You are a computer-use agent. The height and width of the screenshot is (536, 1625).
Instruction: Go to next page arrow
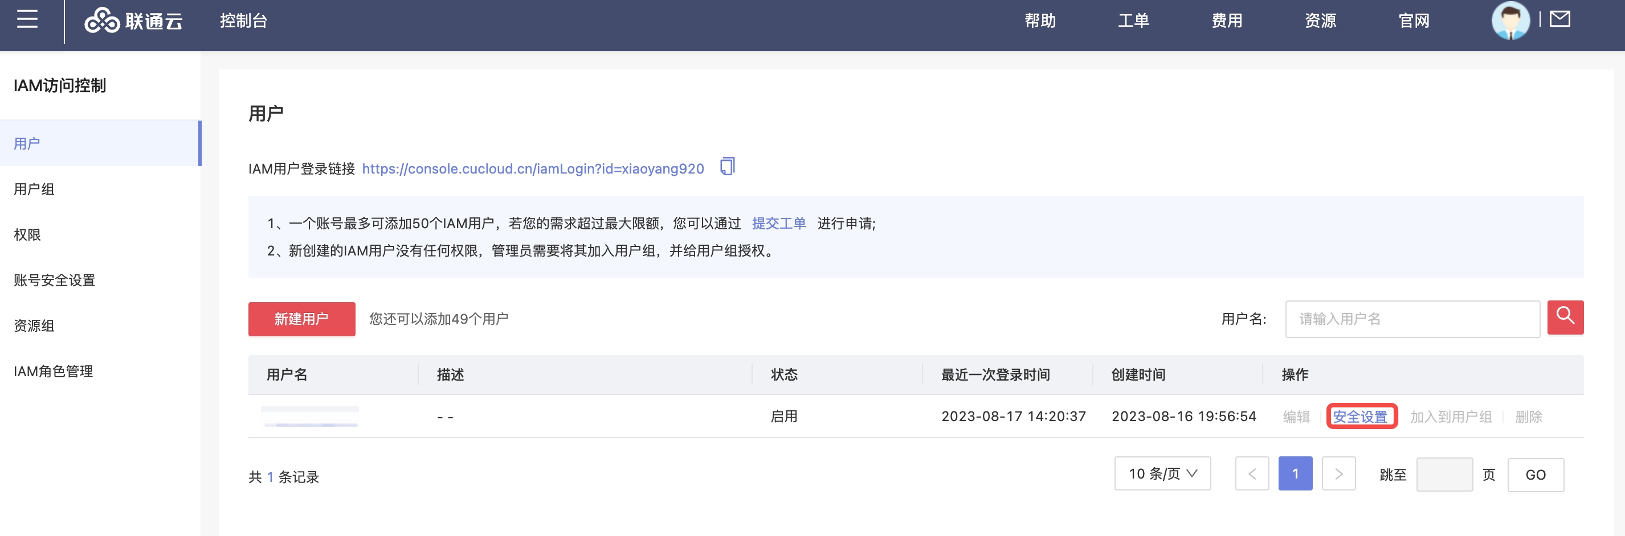point(1338,473)
